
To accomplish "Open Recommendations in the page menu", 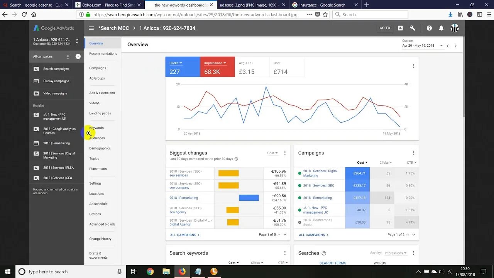I will [103, 54].
